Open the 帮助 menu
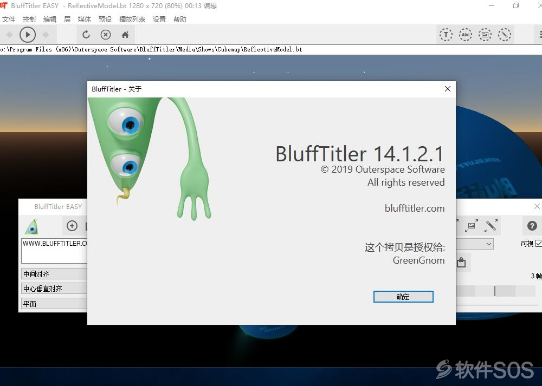Image resolution: width=542 pixels, height=386 pixels. coord(180,19)
